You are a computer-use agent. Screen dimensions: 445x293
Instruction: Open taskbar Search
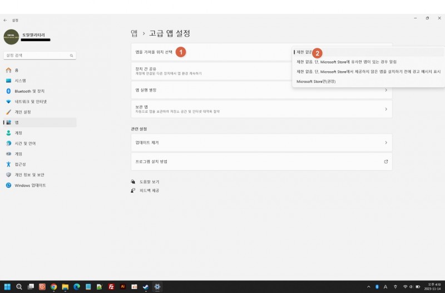19,287
